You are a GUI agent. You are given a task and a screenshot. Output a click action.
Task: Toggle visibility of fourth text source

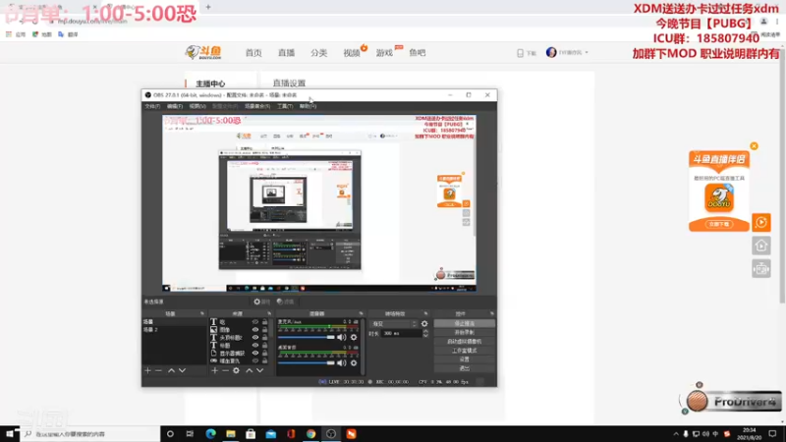click(255, 346)
